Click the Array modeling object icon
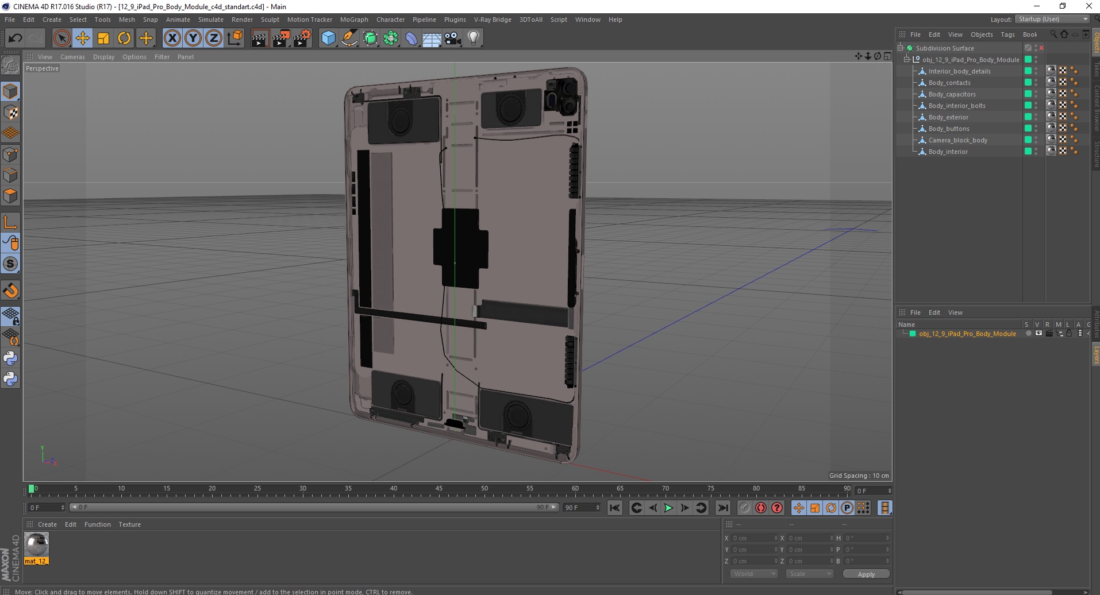This screenshot has width=1100, height=595. pos(391,38)
